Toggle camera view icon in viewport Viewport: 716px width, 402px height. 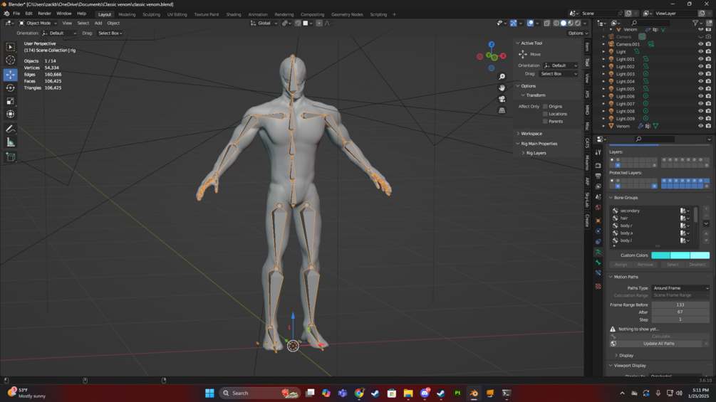pos(502,99)
